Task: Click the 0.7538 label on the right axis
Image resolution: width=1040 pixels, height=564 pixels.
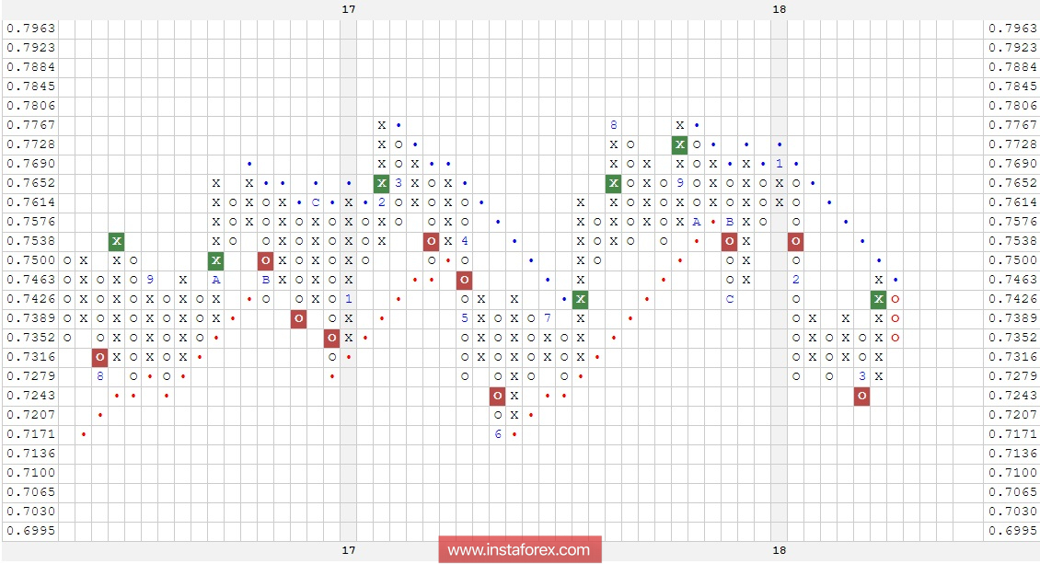Action: tap(1012, 240)
